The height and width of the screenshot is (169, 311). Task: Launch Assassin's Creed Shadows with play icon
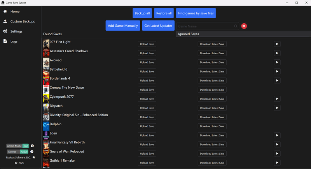coord(277,53)
